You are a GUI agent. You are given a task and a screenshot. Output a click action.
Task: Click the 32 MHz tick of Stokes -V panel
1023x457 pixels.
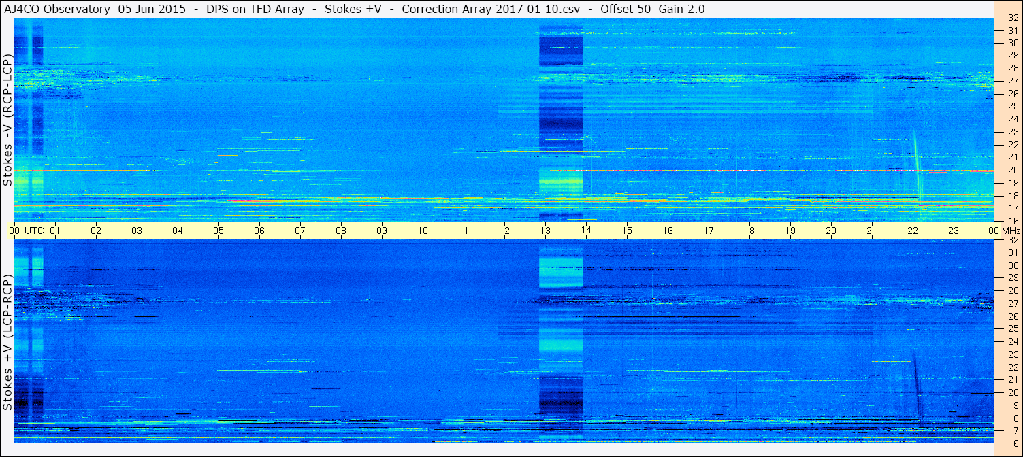click(1013, 18)
